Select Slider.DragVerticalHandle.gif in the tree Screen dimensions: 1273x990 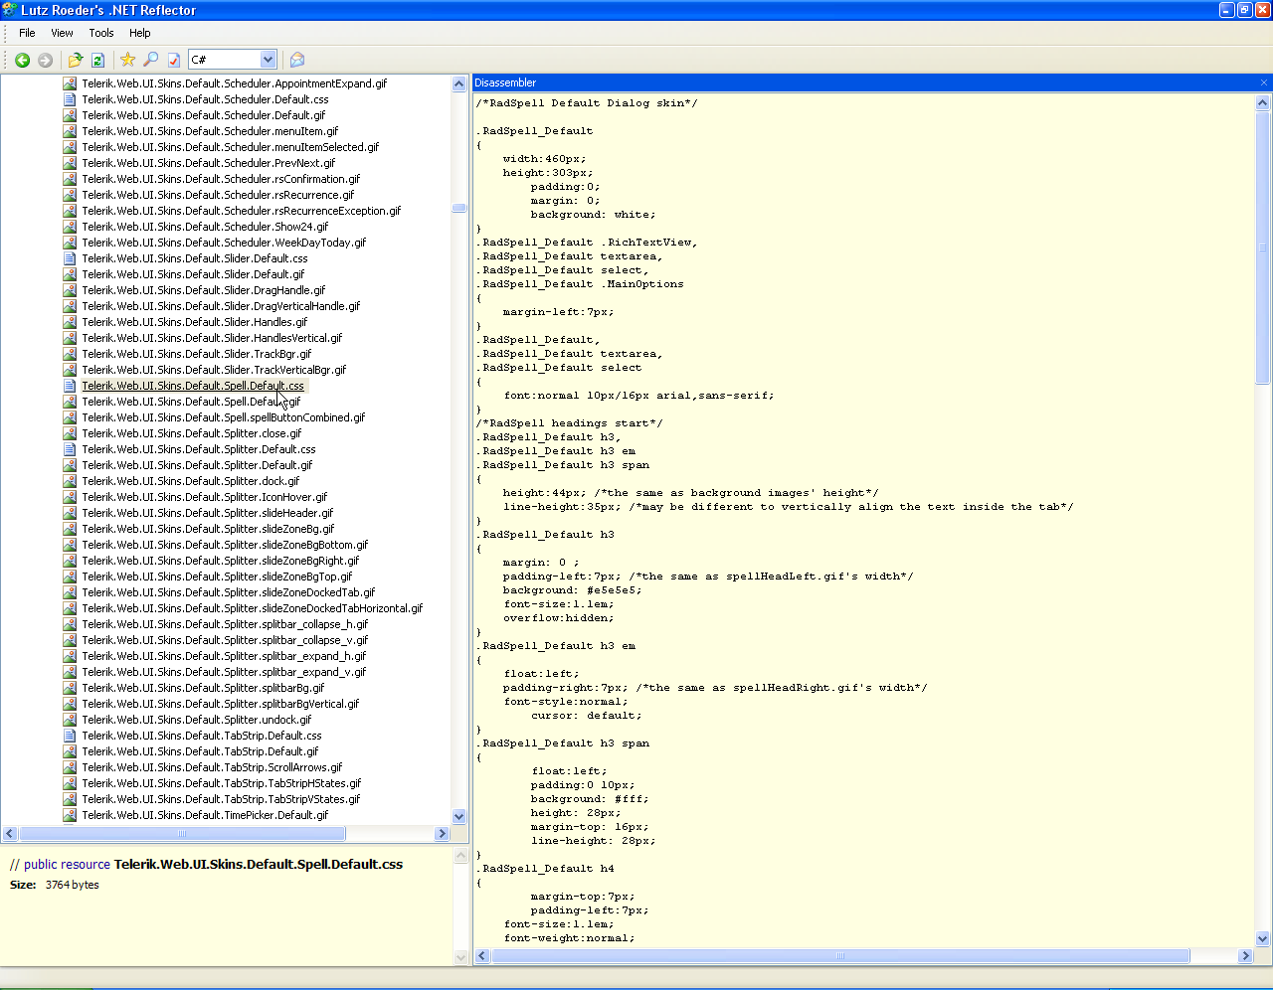(x=221, y=306)
